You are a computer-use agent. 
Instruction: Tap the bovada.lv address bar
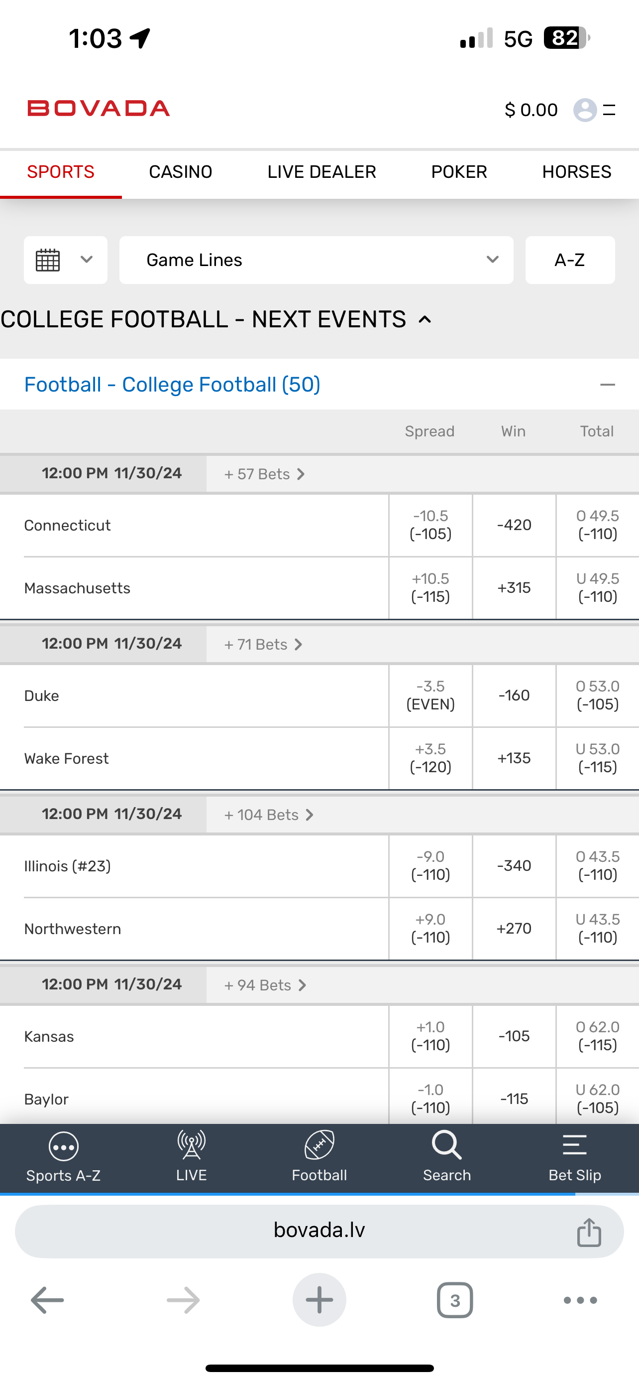click(x=319, y=1231)
